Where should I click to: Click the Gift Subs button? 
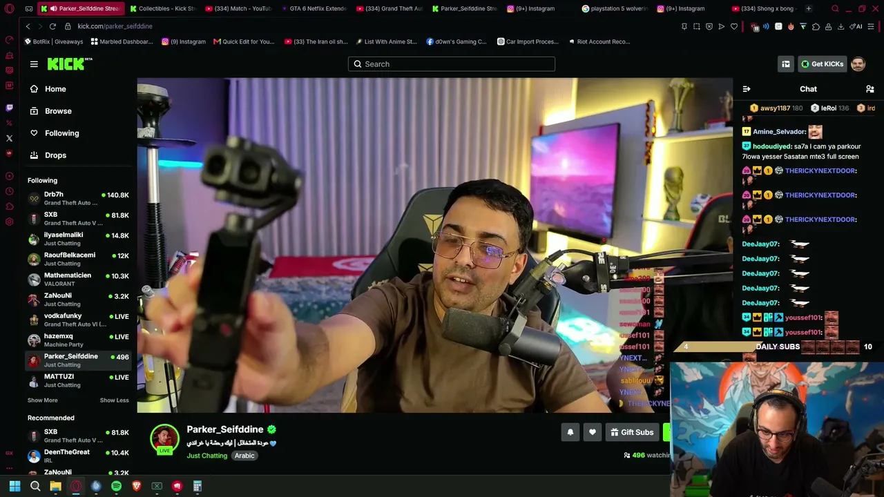click(632, 432)
